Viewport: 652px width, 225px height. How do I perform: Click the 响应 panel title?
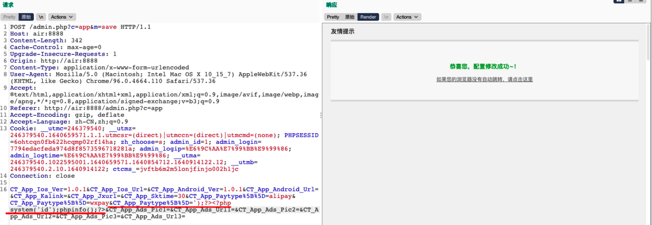[x=332, y=5]
